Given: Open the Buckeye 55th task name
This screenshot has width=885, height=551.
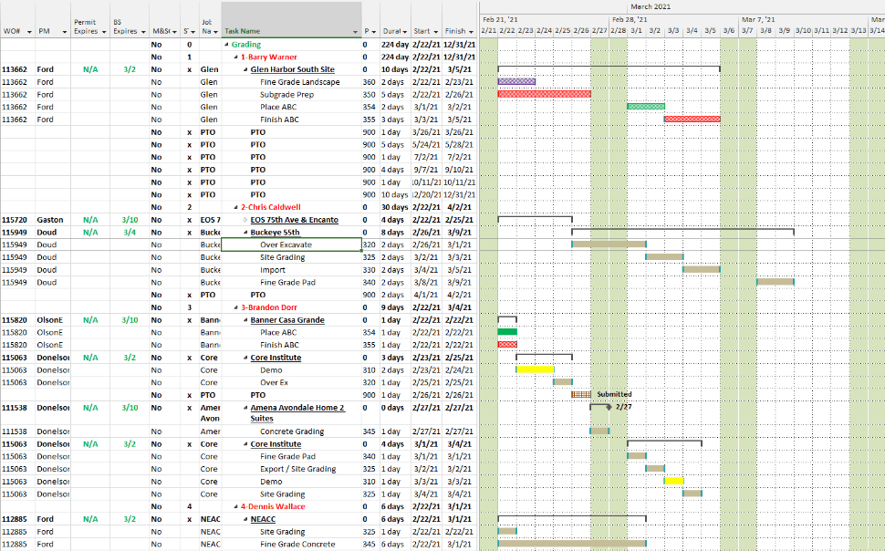Looking at the screenshot, I should pos(275,232).
